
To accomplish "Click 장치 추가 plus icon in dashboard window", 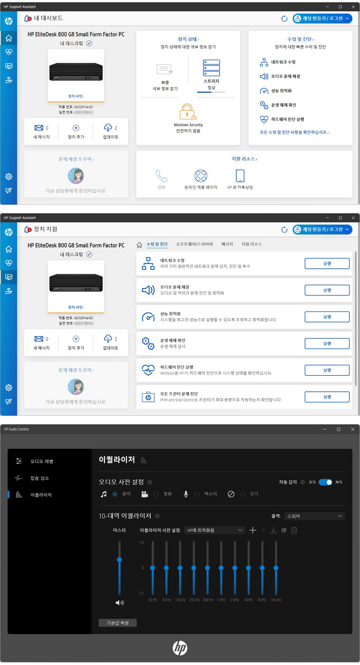I will click(x=76, y=128).
